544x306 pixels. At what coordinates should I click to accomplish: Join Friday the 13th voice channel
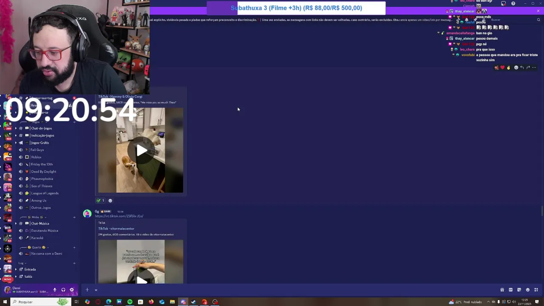coord(42,164)
